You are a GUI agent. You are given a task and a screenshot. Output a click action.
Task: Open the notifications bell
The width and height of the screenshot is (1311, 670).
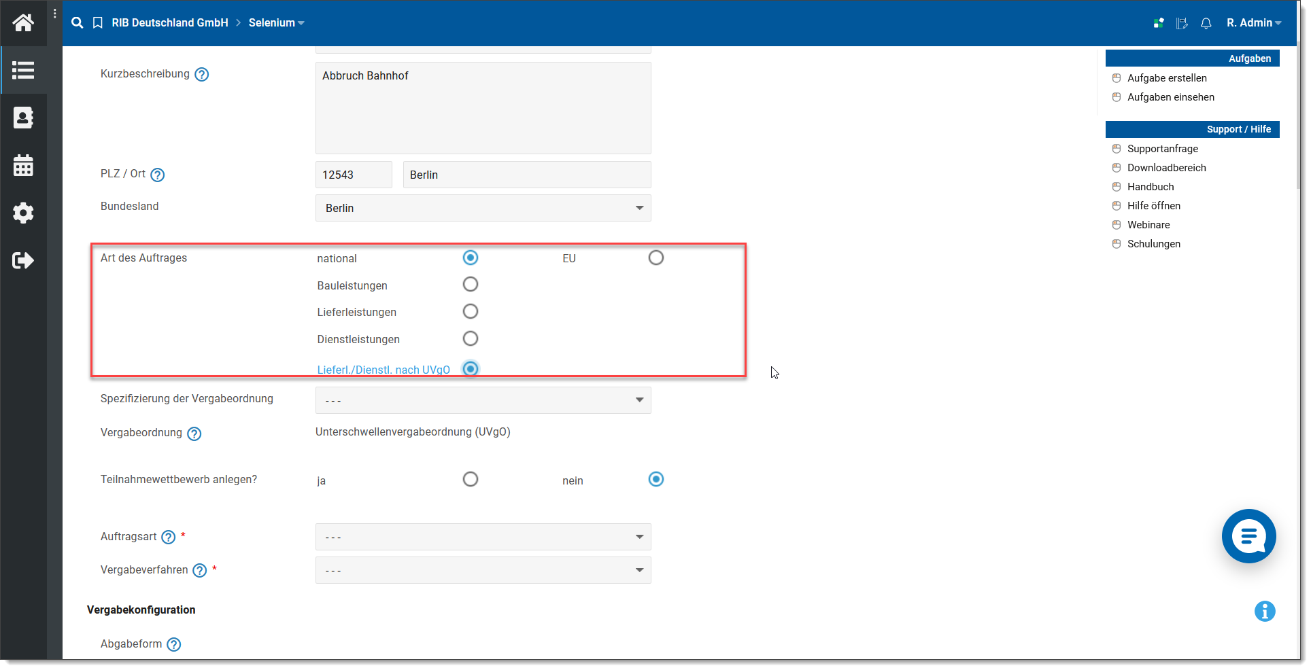coord(1206,23)
